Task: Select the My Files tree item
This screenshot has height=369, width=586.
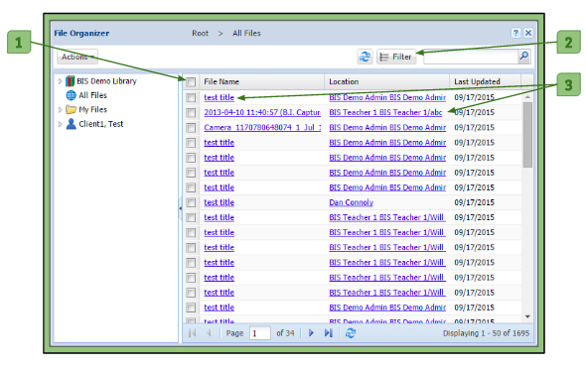Action: pyautogui.click(x=92, y=110)
